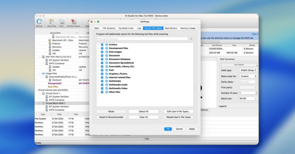Select the Virtual mirror 1 icon

pos(43,93)
